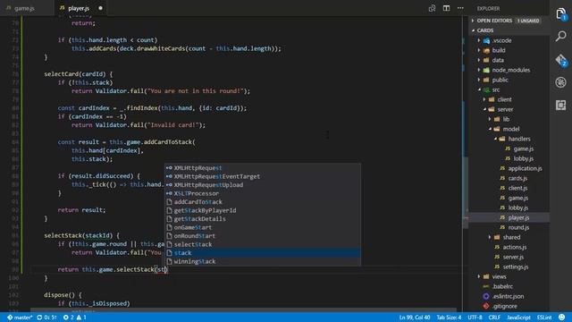Pick XMLHttpRequestUpload suggestion
The height and width of the screenshot is (322, 572).
coord(262,185)
